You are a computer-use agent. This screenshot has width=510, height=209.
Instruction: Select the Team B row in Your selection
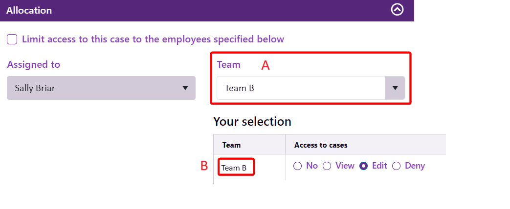[234, 168]
